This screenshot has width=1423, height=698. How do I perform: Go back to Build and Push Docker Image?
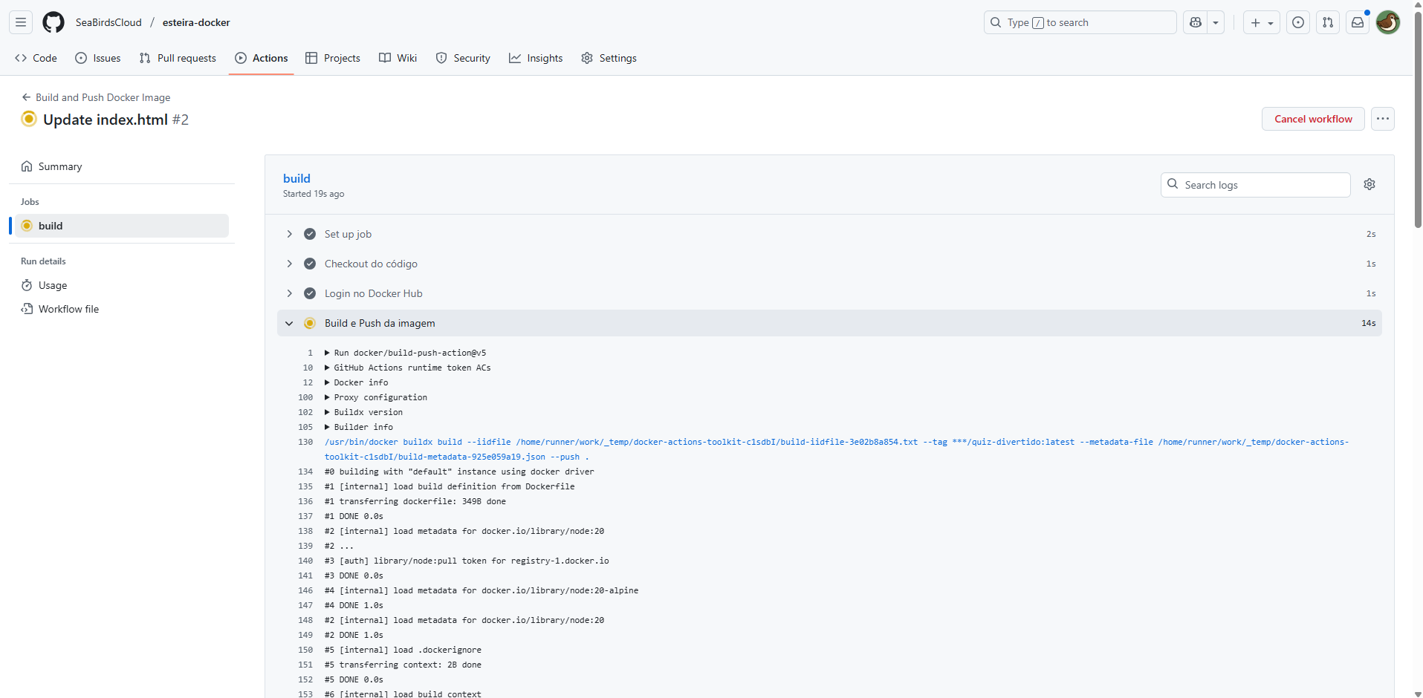96,97
